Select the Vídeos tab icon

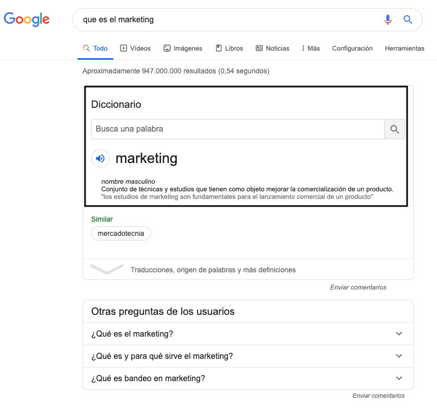123,48
